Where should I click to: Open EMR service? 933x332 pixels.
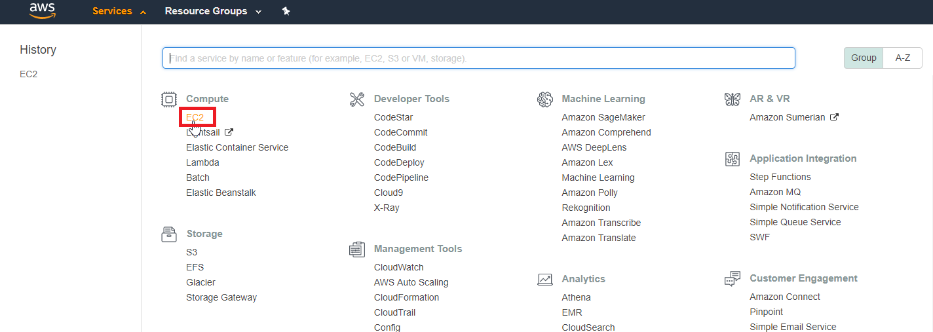coord(572,312)
